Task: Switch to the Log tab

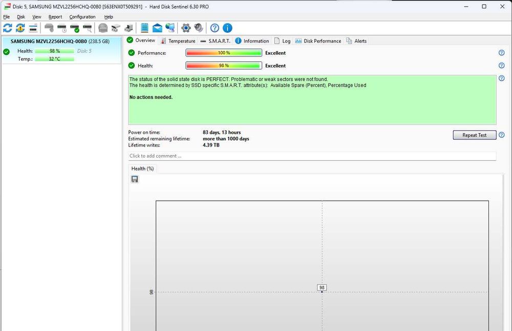Action: point(283,41)
